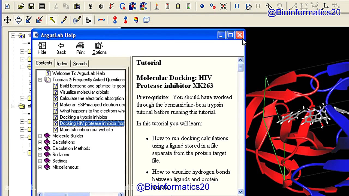The height and width of the screenshot is (196, 349).
Task: Toggle the molecule tree view toolbar button
Action: pyautogui.click(x=88, y=20)
